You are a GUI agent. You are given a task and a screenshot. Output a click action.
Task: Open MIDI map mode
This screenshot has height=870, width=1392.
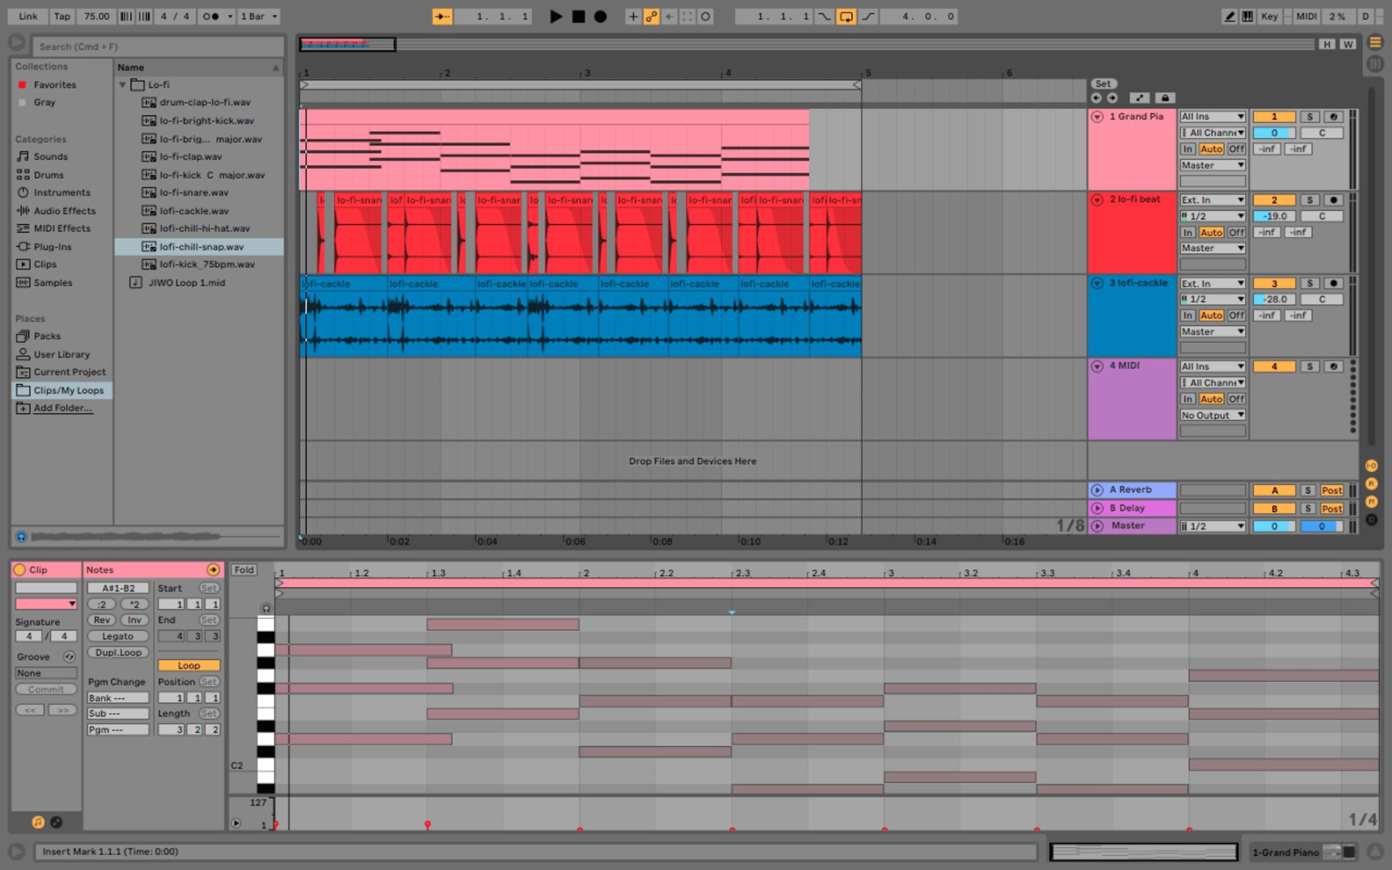point(1306,17)
